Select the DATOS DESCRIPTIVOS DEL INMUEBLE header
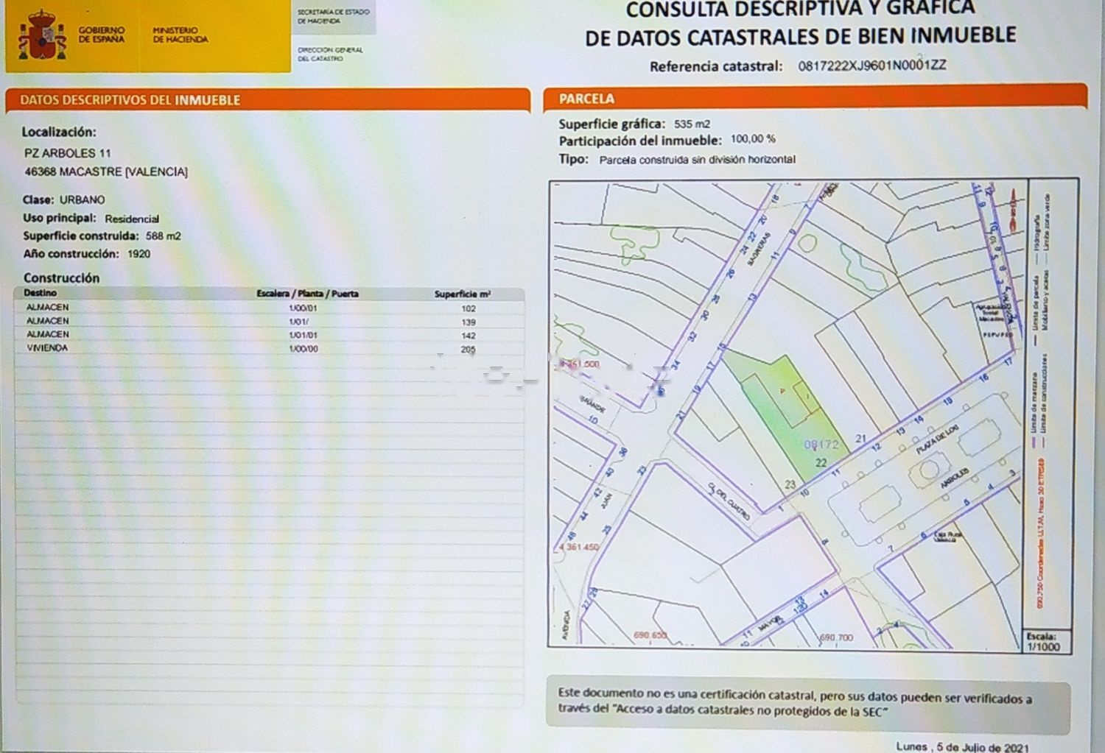1105x753 pixels. (130, 100)
